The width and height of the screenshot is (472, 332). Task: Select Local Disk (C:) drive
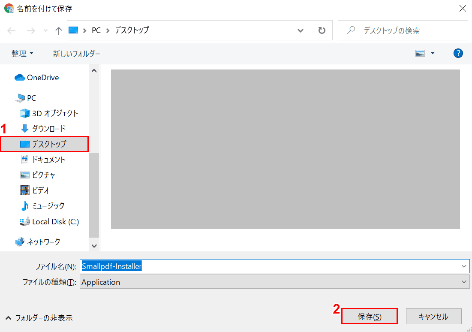(x=49, y=222)
